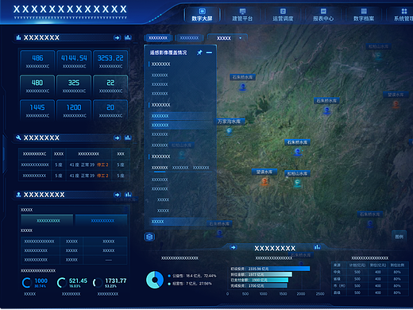Select the 市（州） row in the funding table
This screenshot has height=310, width=413.
pos(370,286)
